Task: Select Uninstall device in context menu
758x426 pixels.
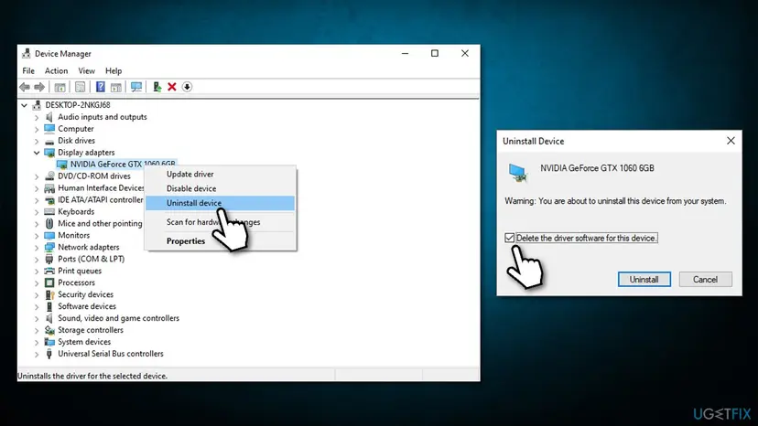Action: (221, 203)
